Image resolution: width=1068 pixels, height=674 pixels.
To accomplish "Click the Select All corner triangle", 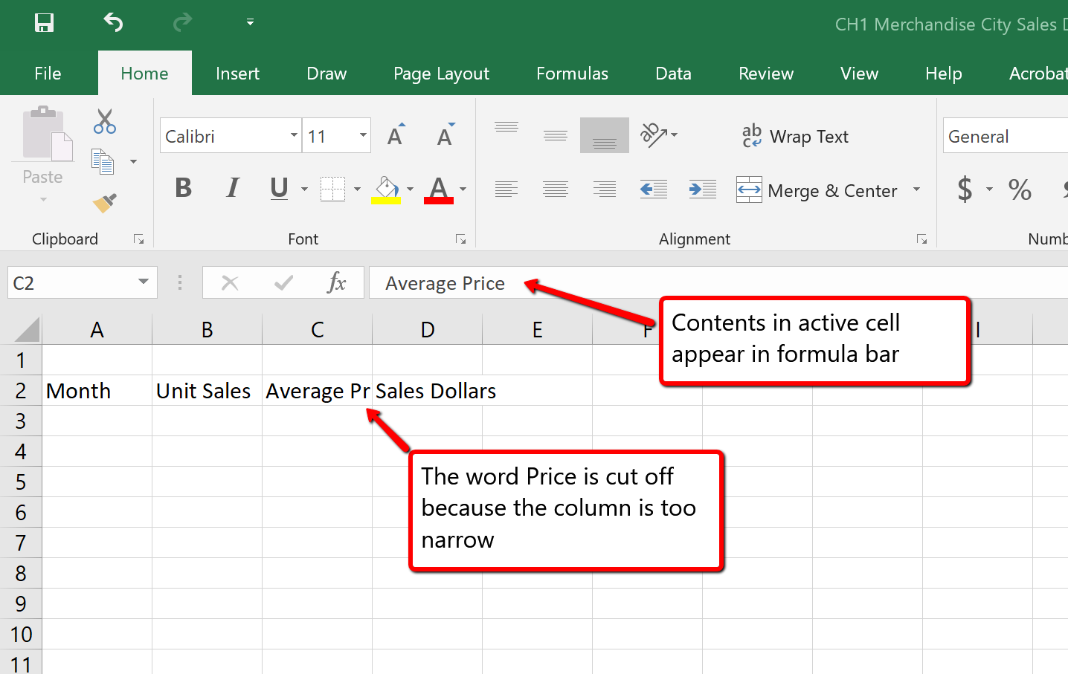I will (27, 329).
